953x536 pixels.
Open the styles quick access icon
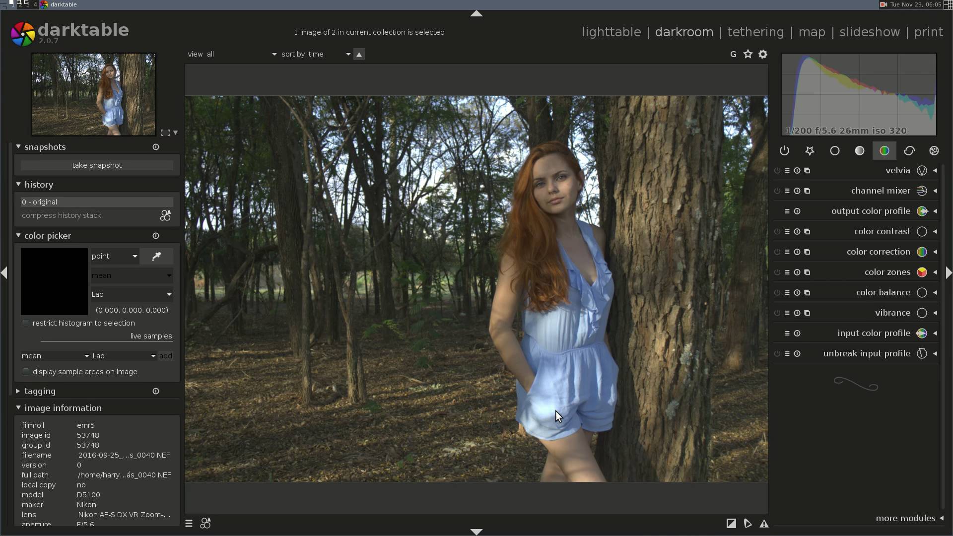tap(205, 524)
